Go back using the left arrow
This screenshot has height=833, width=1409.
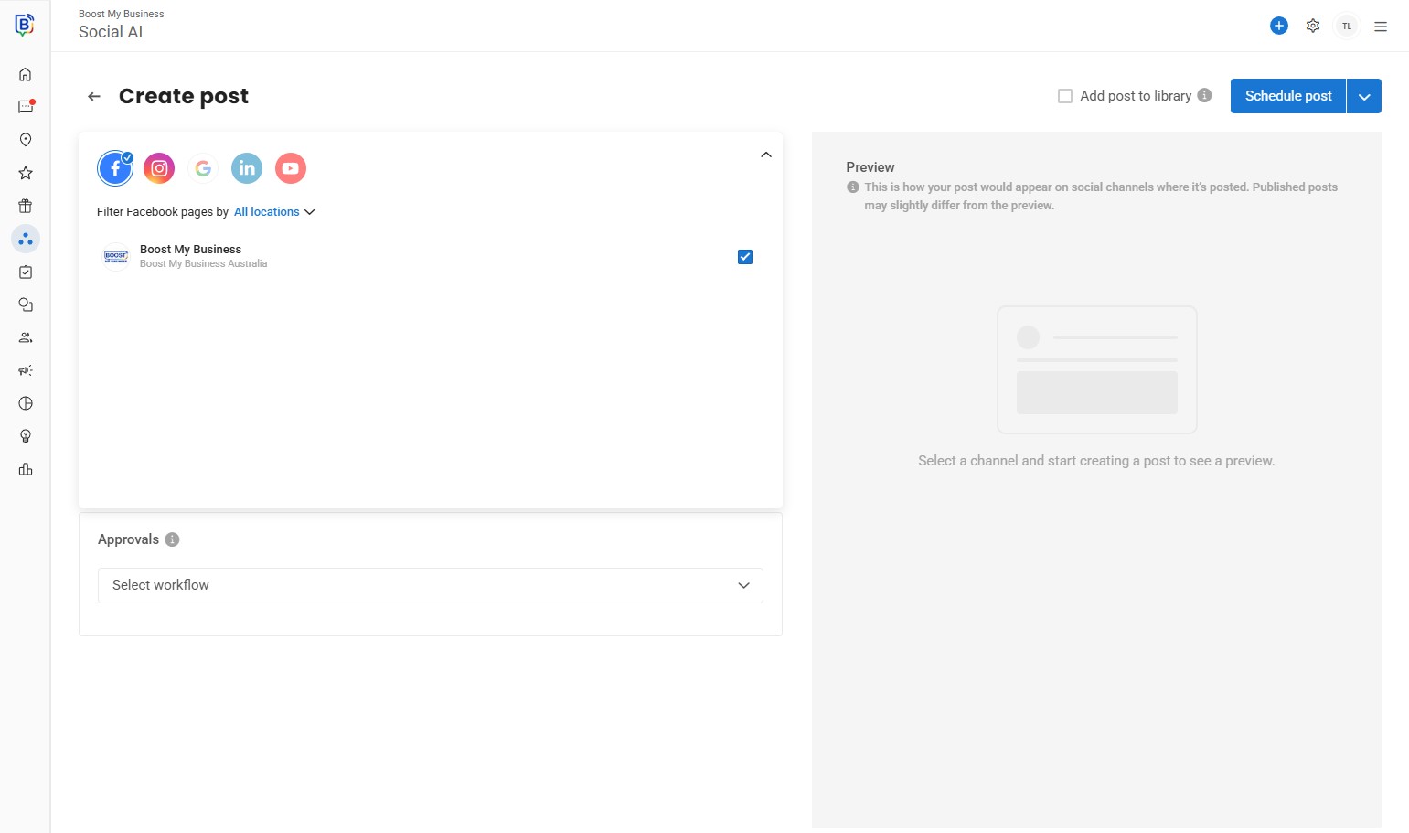pyautogui.click(x=94, y=96)
